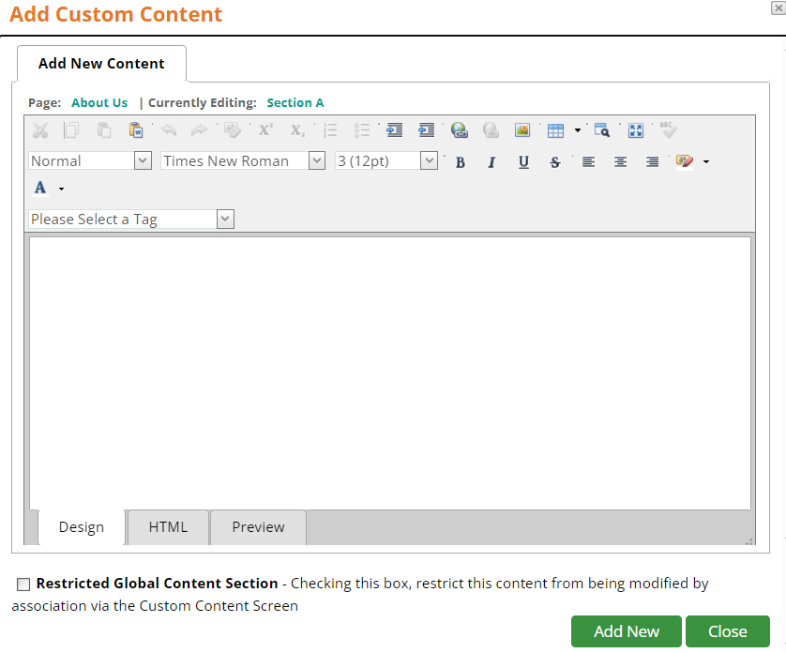This screenshot has width=786, height=653.
Task: Align text left
Action: [588, 162]
